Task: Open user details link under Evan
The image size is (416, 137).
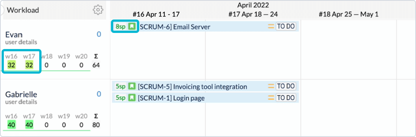Action: click(21, 42)
